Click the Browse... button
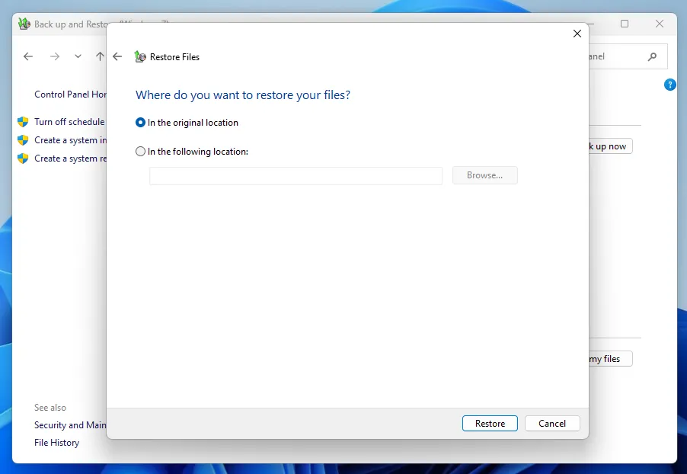 click(x=484, y=175)
